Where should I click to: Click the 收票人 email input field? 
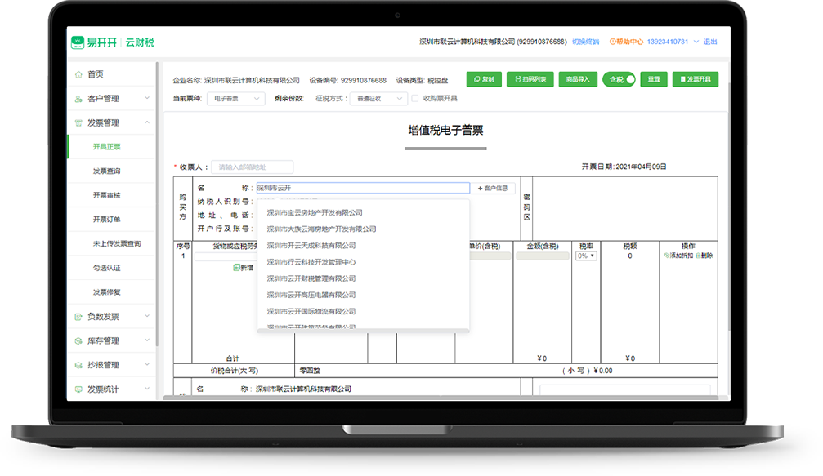252,167
